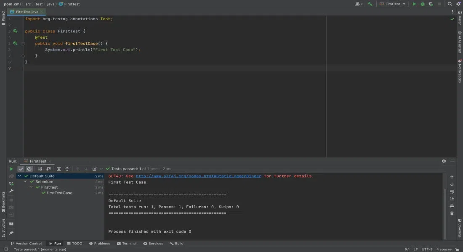
Task: Click run gutter icon beside class FirstTest
Action: coord(15,31)
